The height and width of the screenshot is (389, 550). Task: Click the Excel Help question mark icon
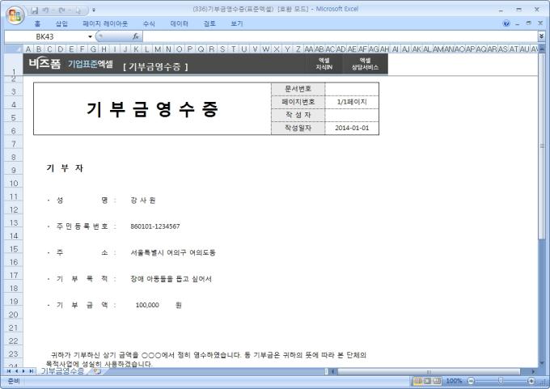click(506, 23)
